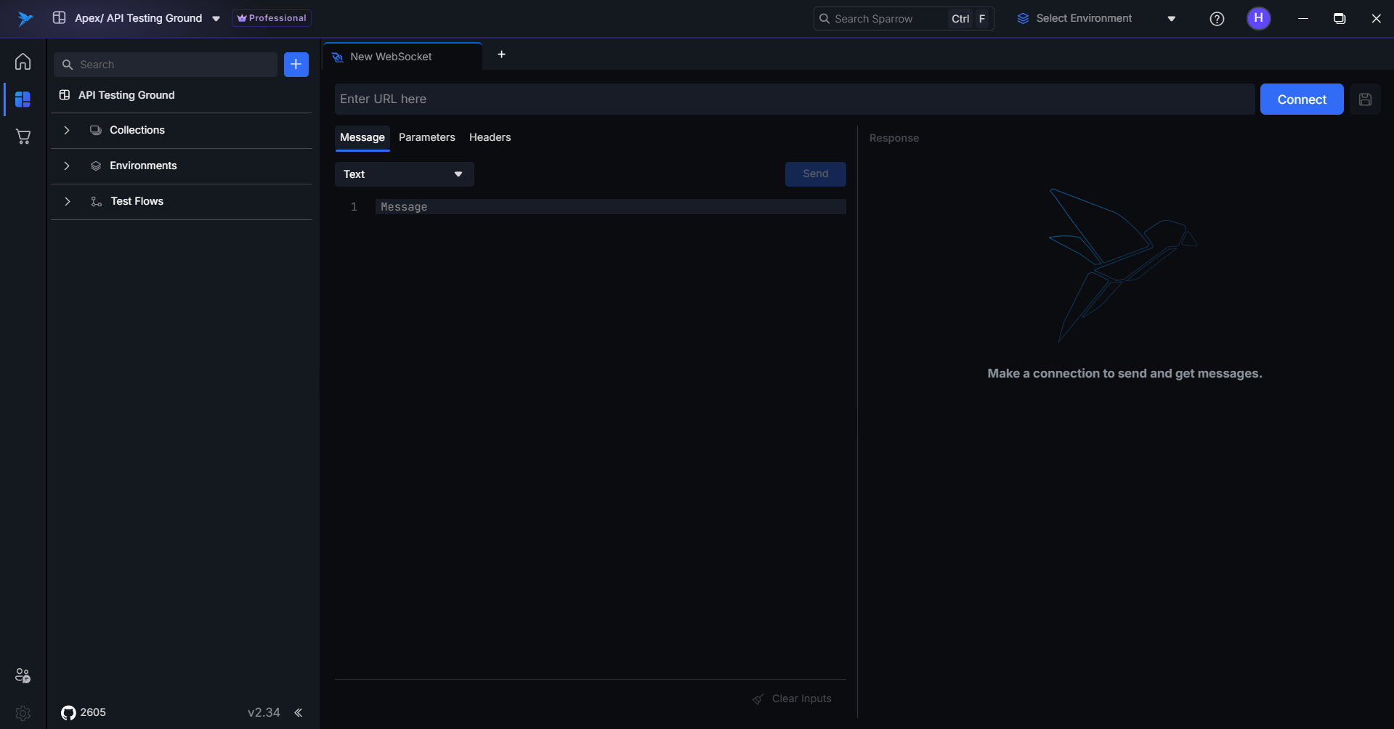1394x729 pixels.
Task: Open the Marketplace cart icon
Action: coord(23,137)
